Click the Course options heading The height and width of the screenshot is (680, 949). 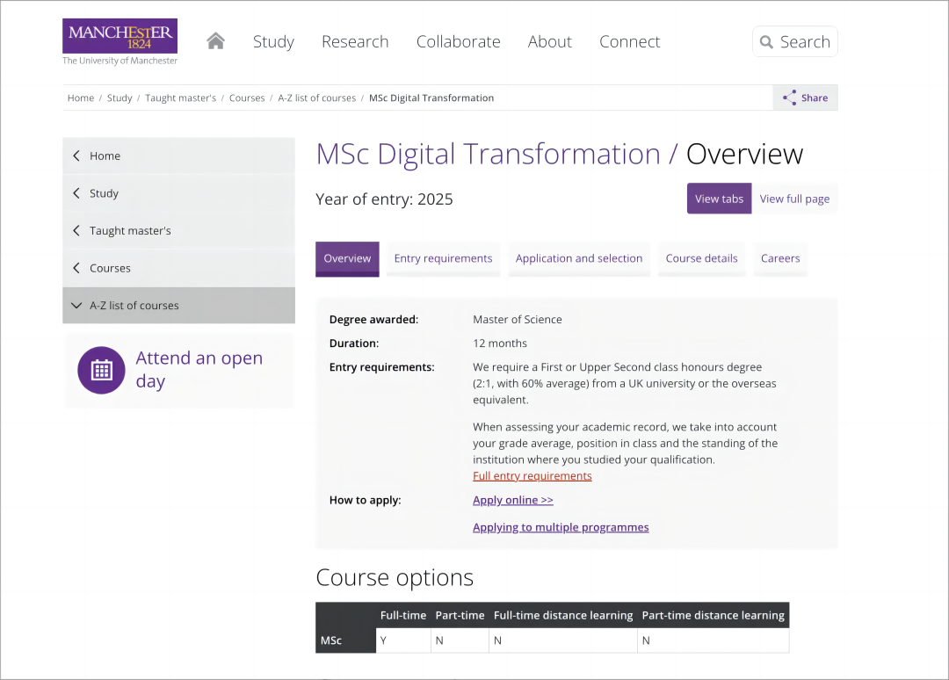tap(395, 578)
